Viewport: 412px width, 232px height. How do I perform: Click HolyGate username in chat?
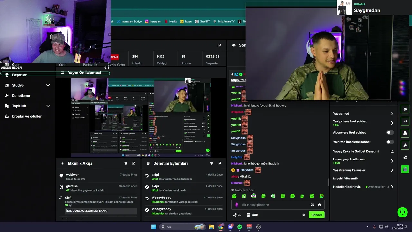point(247,170)
